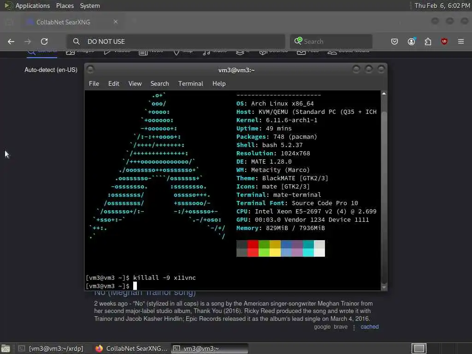The image size is (472, 354).
Task: Focus the DO NOT USE address bar
Action: click(x=176, y=41)
